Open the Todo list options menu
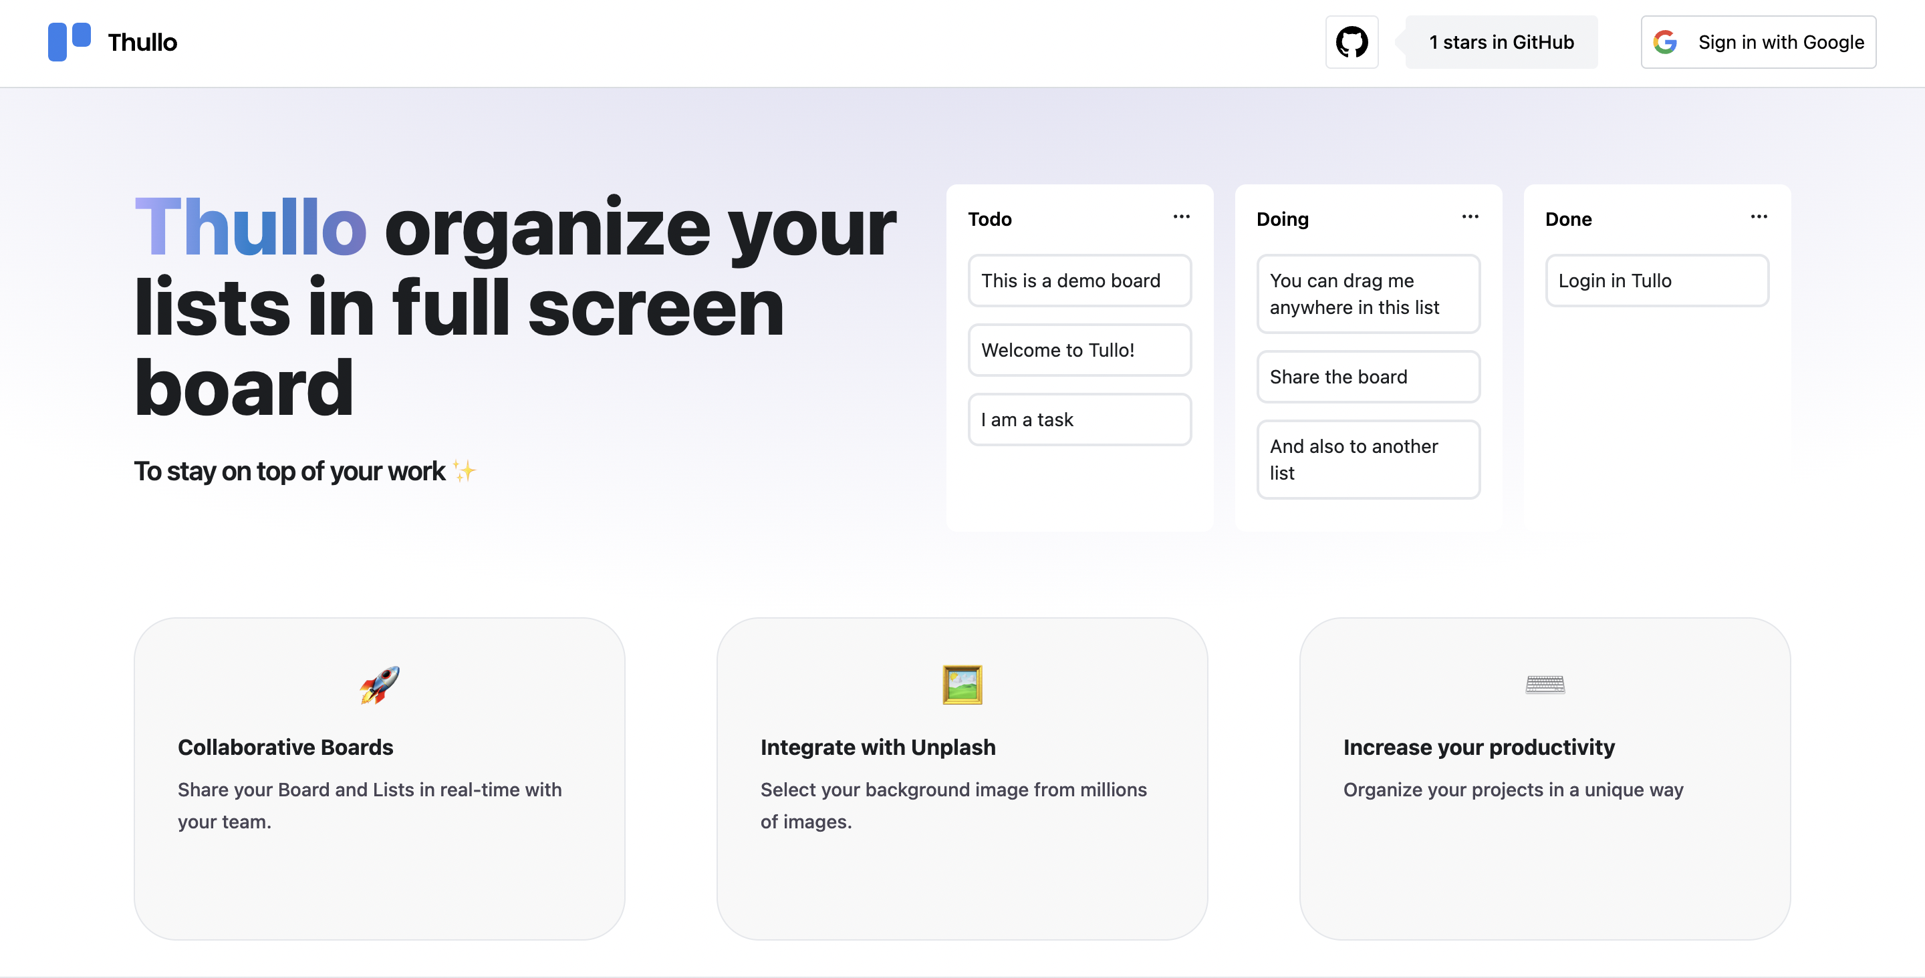The image size is (1925, 978). [1182, 216]
